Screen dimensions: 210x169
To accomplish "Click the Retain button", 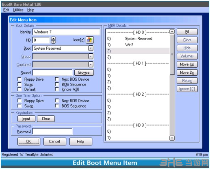I will 187,81.
